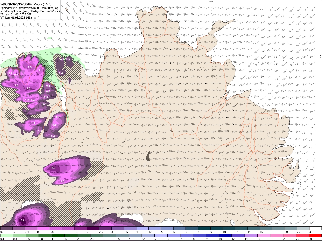Viewport: 322px width, 241px height.
Task: Click the dark teal swatch labeled 8 in upper legend
Action: point(204,228)
